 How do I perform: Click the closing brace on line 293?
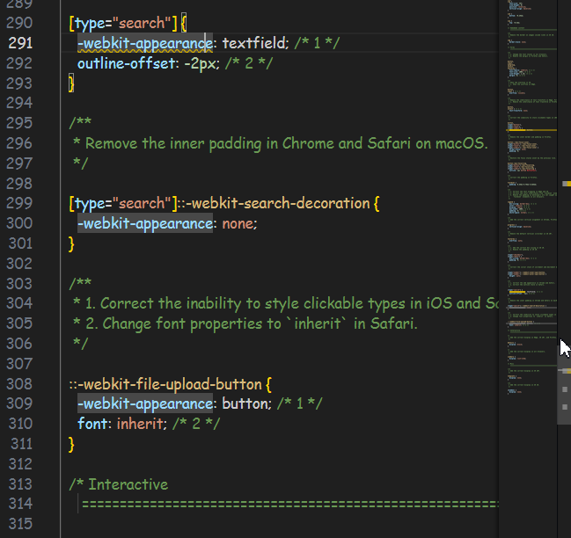(x=71, y=84)
